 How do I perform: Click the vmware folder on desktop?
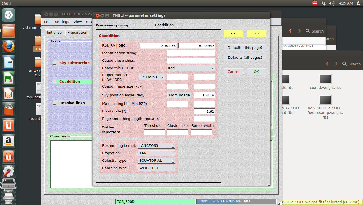[38, 62]
